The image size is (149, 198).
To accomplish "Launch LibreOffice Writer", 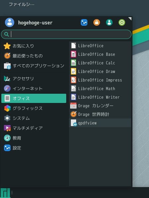I will click(100, 97).
